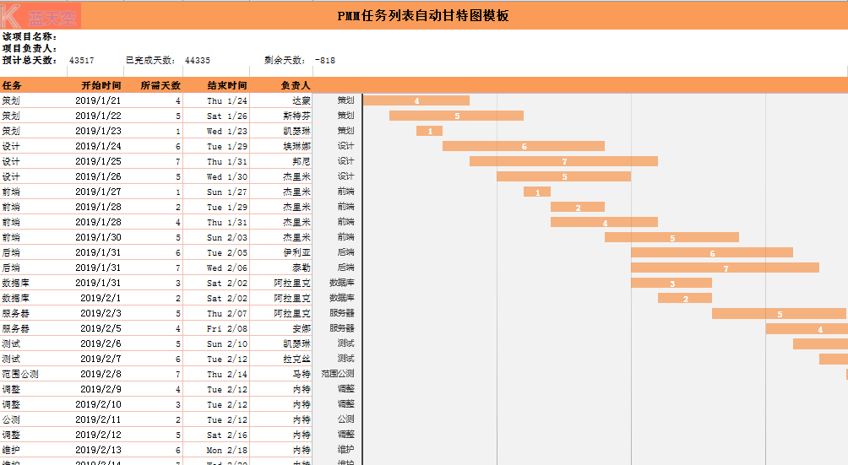Click the 负责人 column header
Viewport: 848px width, 465px height.
tap(295, 85)
